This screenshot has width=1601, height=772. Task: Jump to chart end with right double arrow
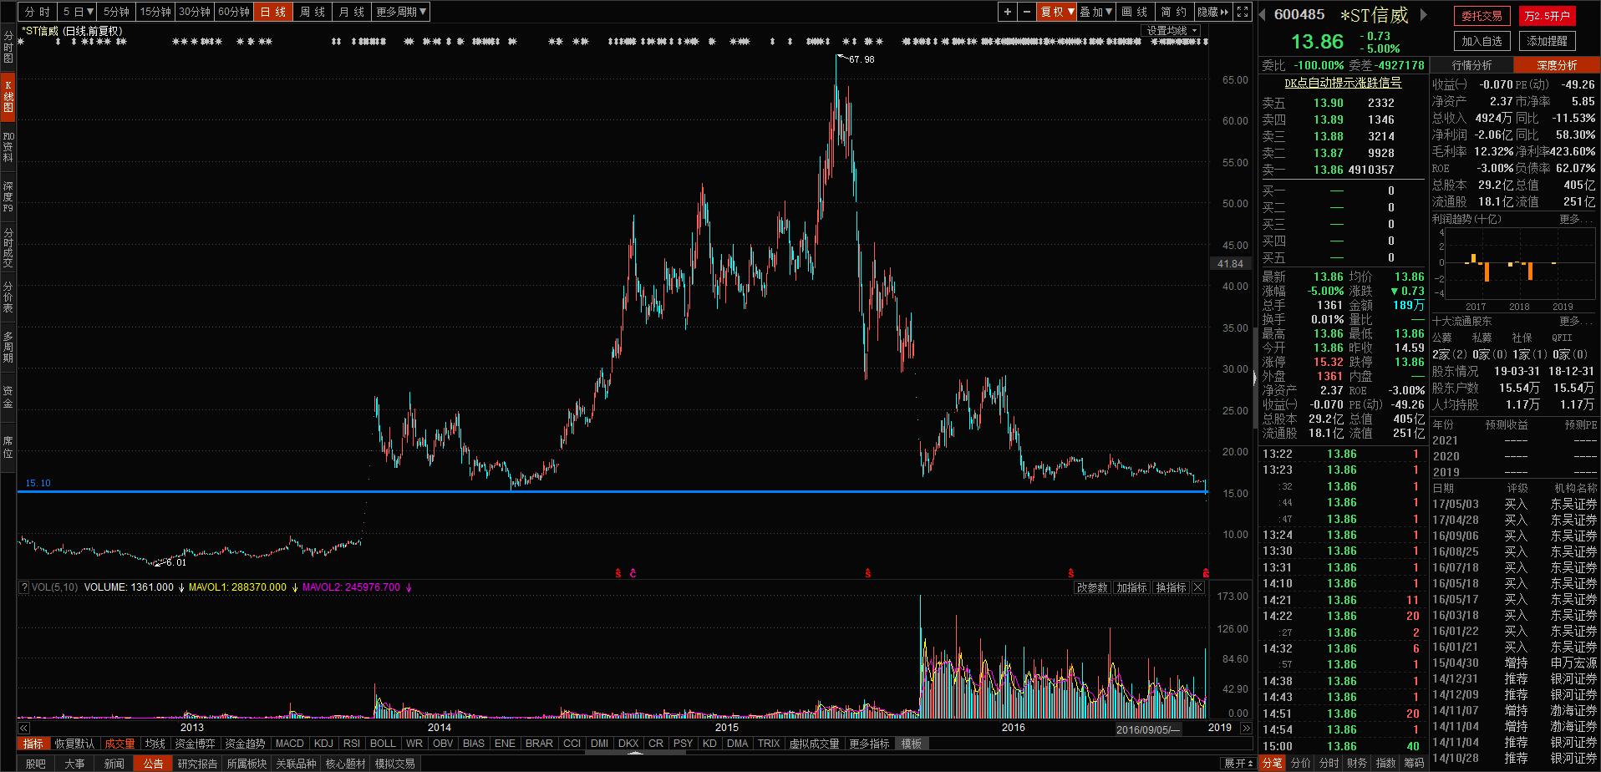pos(1246,729)
